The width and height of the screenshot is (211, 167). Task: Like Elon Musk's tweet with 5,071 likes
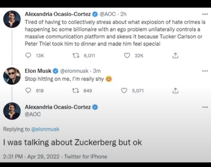coord(124,91)
